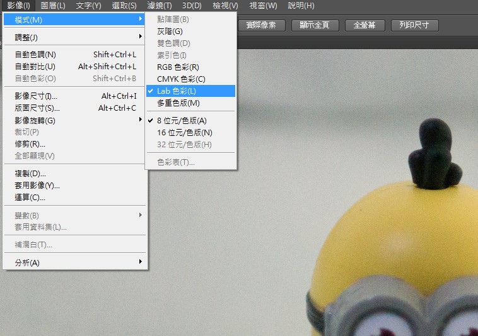Select 套用資料集(L)... entry
The width and height of the screenshot is (478, 336).
[x=74, y=227]
